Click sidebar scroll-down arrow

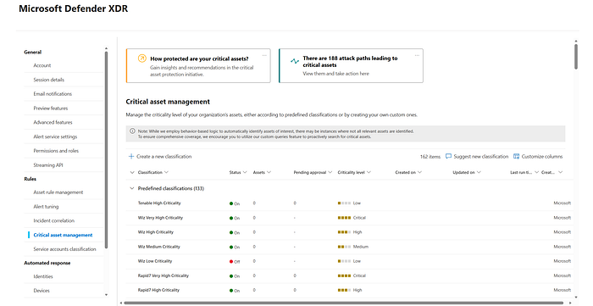pos(106,295)
